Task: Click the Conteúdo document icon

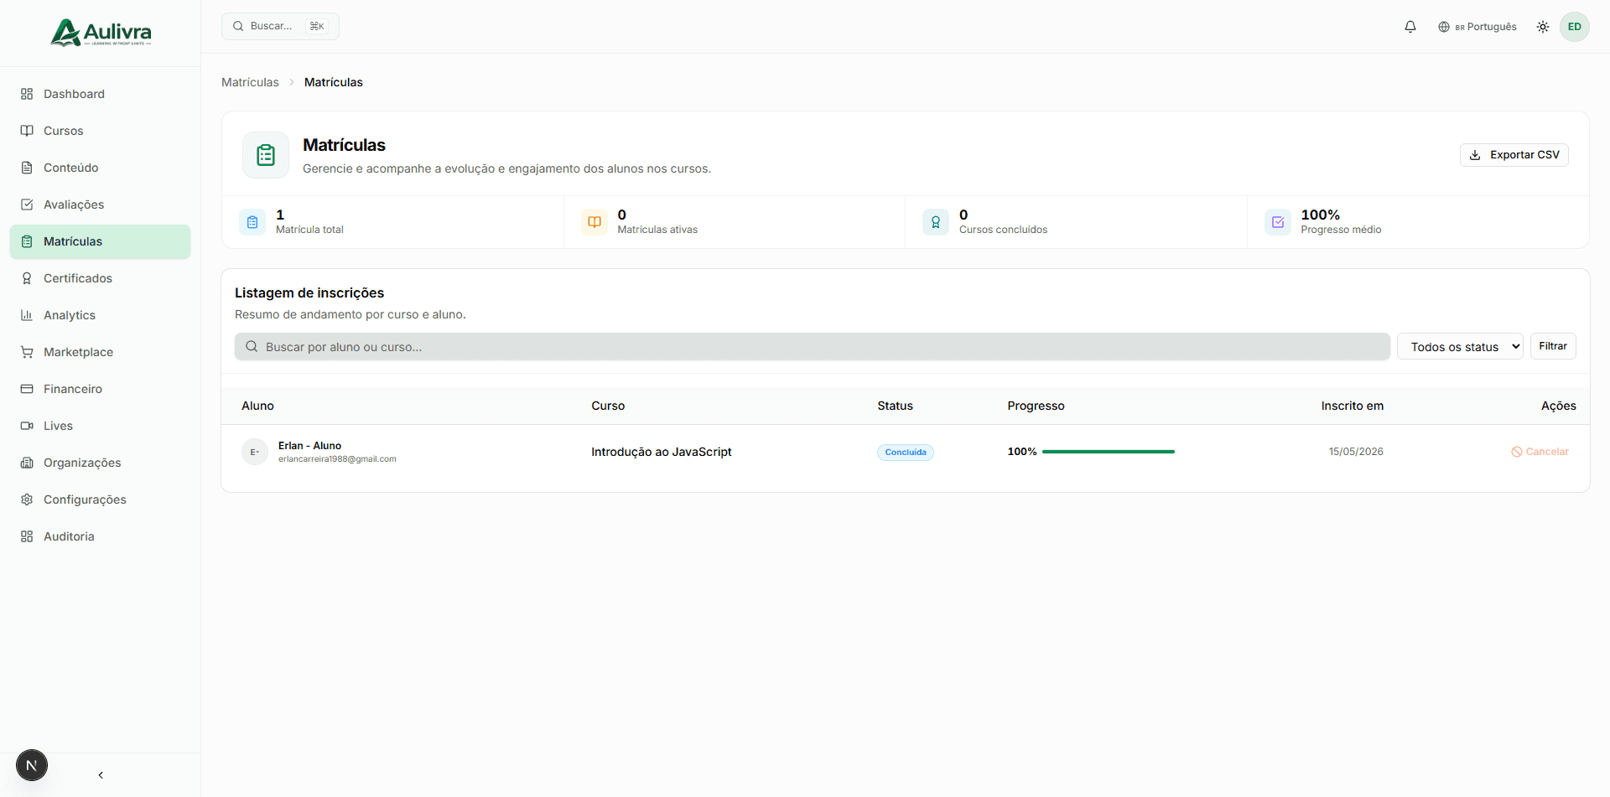Action: (27, 168)
